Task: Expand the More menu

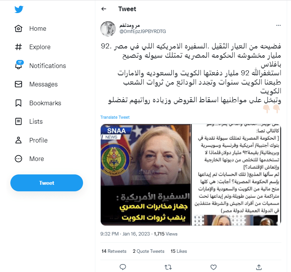Action: [29, 159]
